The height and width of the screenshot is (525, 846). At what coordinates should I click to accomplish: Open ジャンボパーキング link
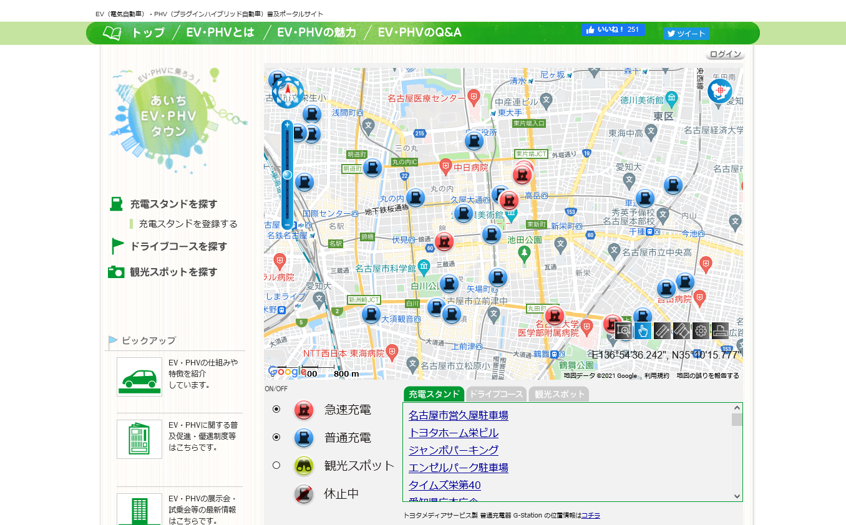454,450
